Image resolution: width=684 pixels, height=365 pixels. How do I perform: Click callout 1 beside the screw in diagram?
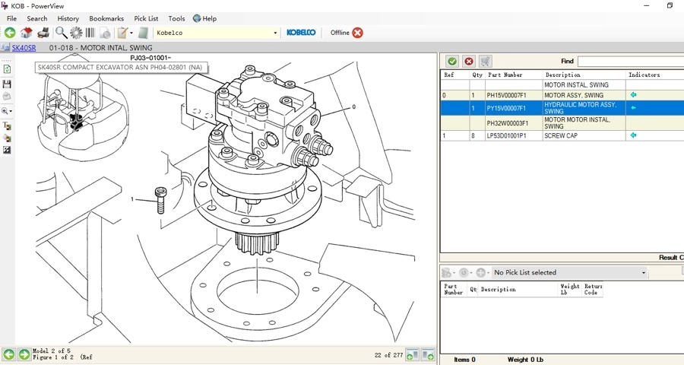pos(132,199)
